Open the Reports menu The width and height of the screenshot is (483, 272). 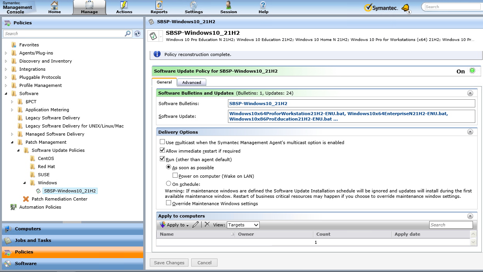(159, 7)
